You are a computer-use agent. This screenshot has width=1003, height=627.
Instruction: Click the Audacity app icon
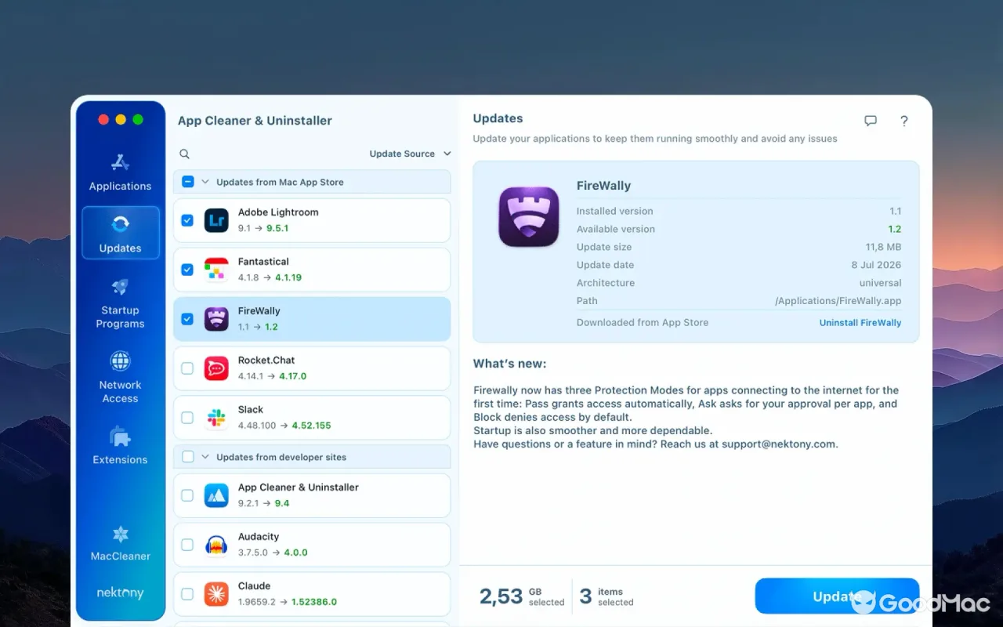tap(216, 545)
